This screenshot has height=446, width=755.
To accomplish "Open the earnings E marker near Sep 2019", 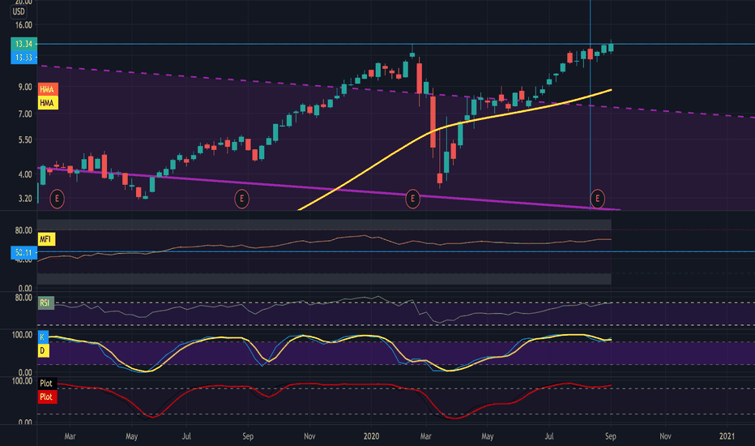I will point(241,199).
